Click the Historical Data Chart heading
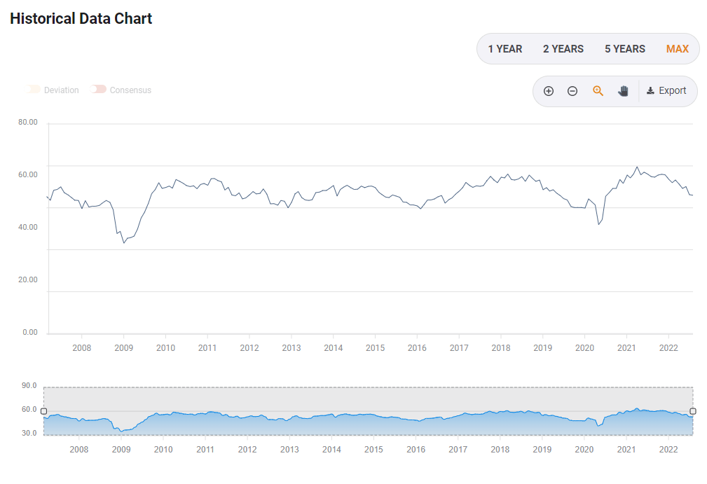 (81, 19)
